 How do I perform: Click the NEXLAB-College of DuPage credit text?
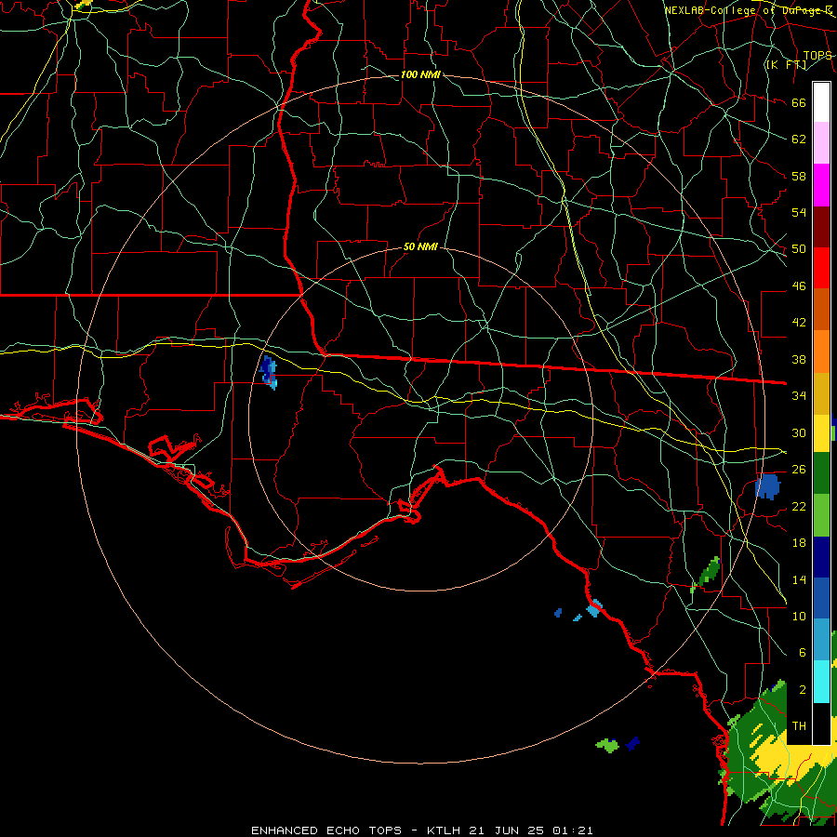click(748, 10)
